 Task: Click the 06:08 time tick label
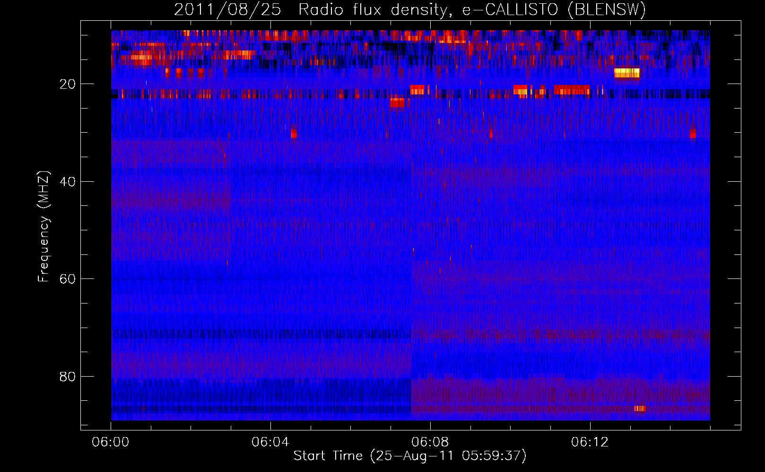coord(430,442)
